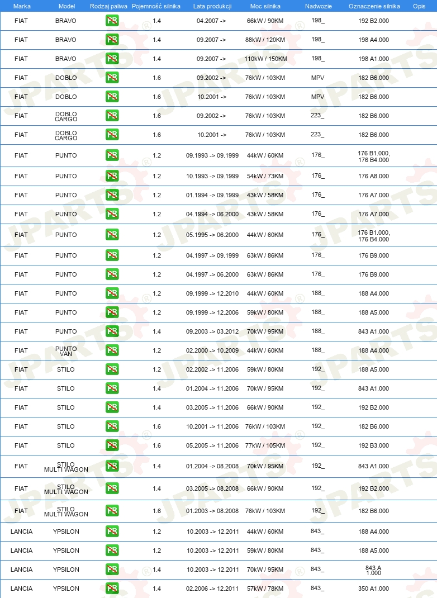Click the fuel icon in the STILO MULTI WAGON 01.2003 row

(x=112, y=511)
